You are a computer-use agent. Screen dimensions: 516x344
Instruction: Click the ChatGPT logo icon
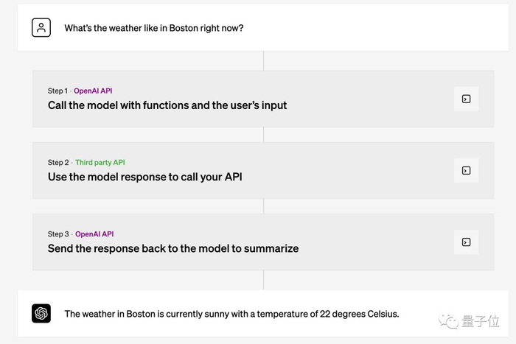pos(41,313)
